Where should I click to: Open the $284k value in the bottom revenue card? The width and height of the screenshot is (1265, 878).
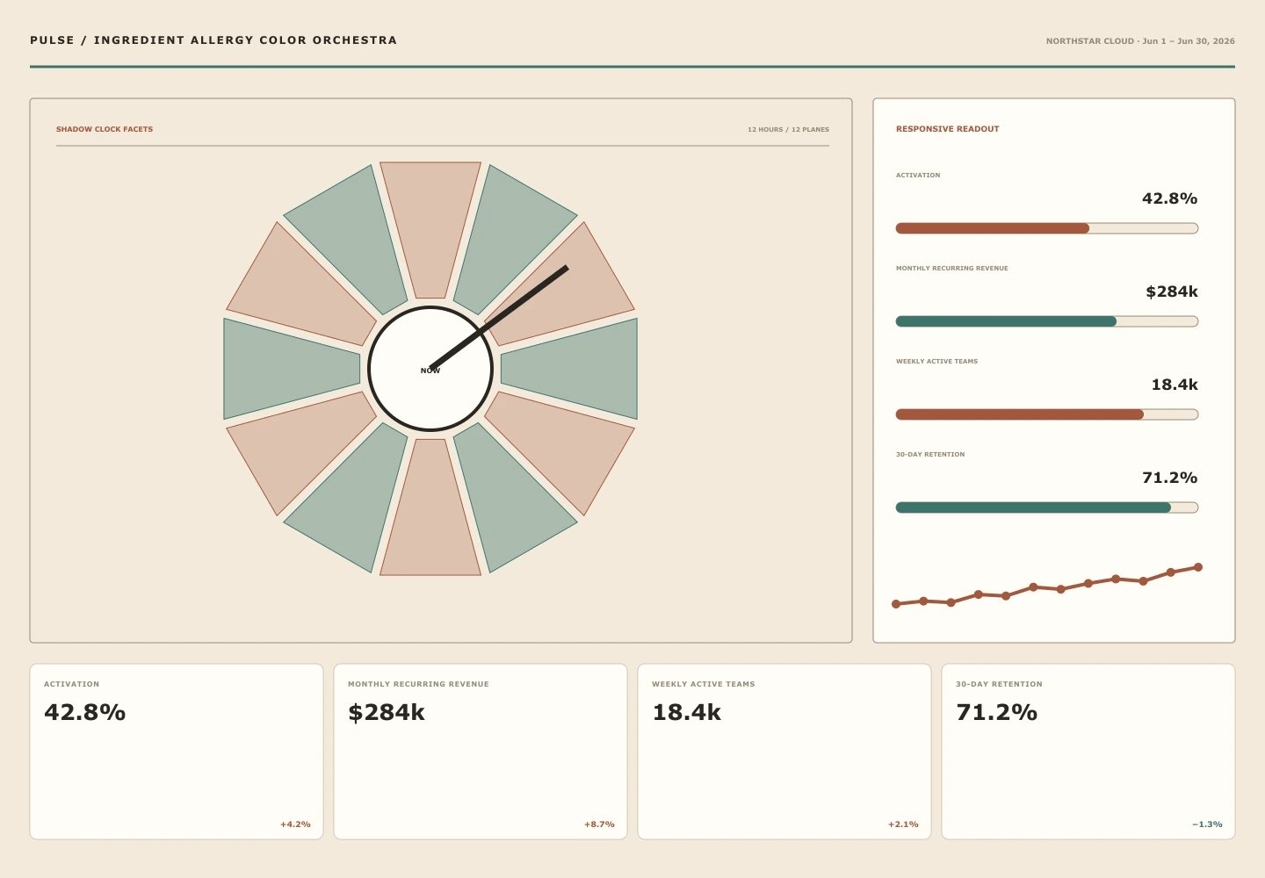coord(387,712)
